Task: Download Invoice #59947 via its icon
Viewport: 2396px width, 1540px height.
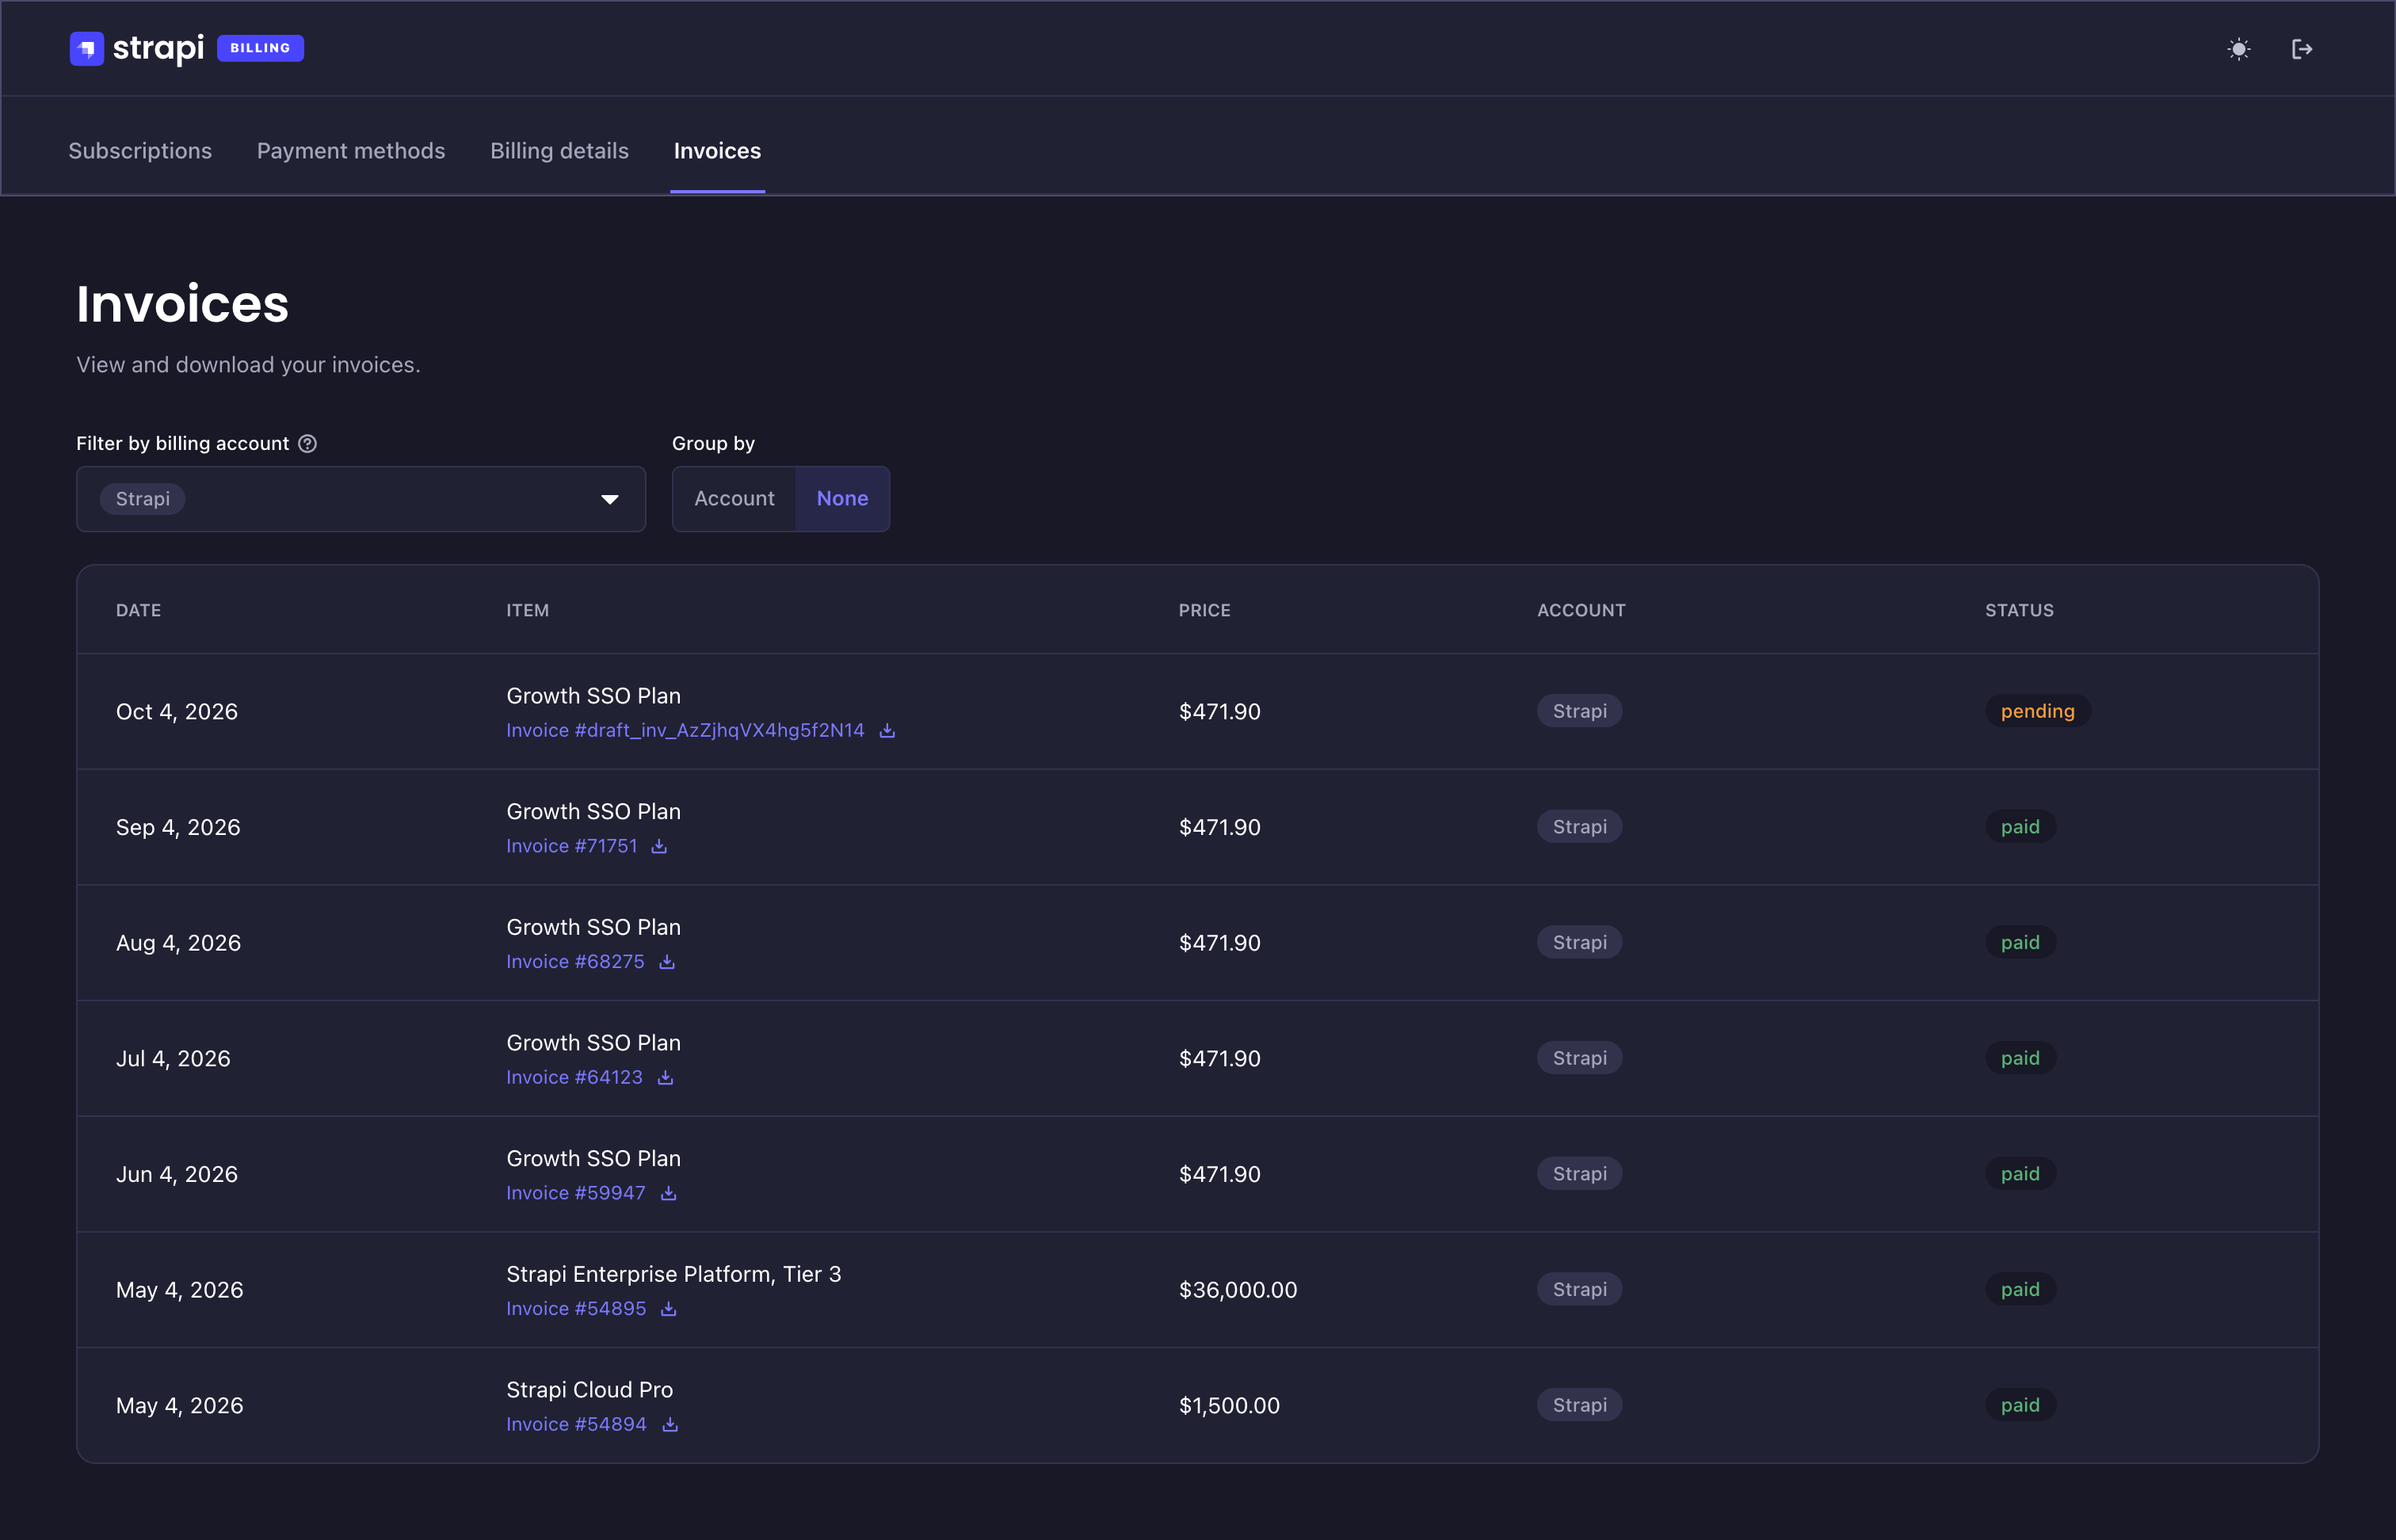Action: tap(669, 1193)
